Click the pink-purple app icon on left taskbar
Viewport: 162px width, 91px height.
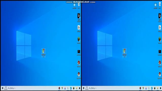click(65, 88)
